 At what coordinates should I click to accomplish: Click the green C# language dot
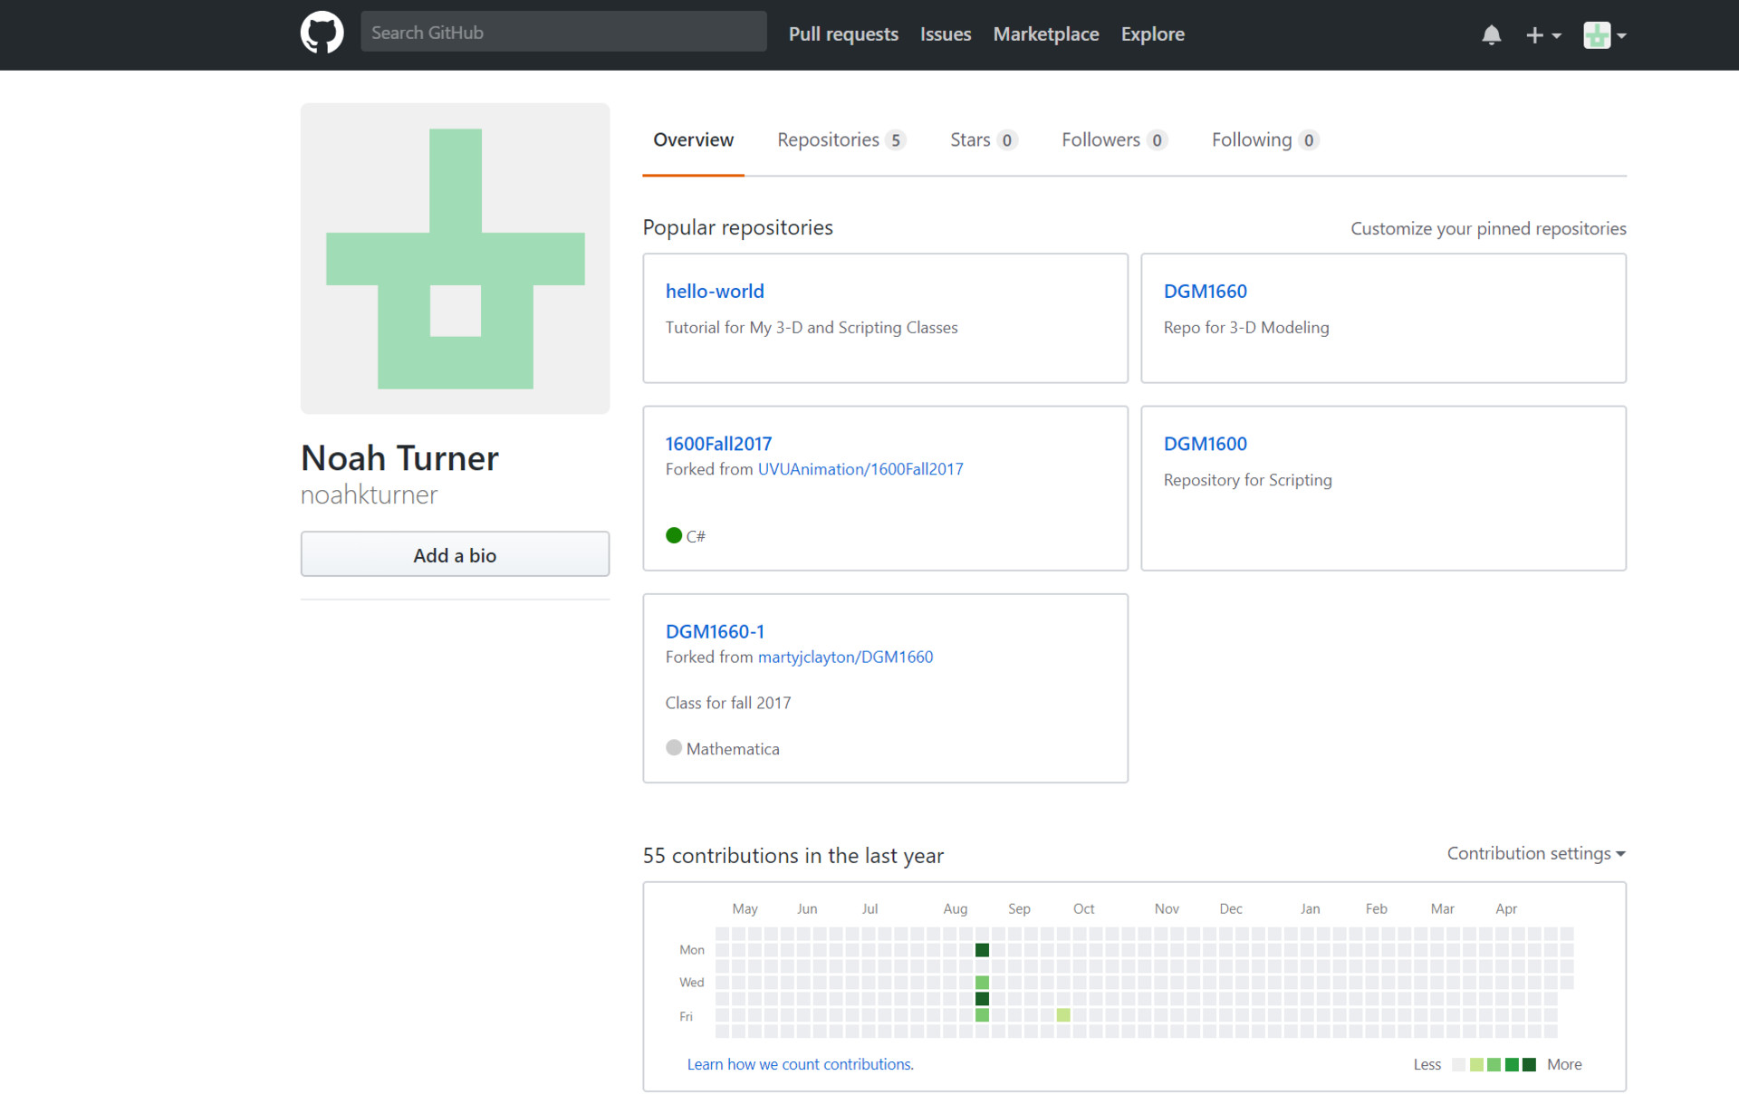[x=673, y=535]
